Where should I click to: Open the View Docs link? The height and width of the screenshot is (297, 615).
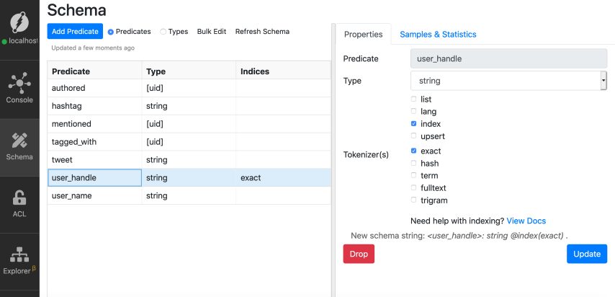(x=526, y=221)
